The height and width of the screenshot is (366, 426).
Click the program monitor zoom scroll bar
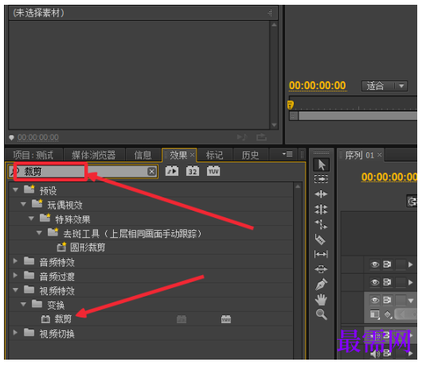(x=354, y=116)
